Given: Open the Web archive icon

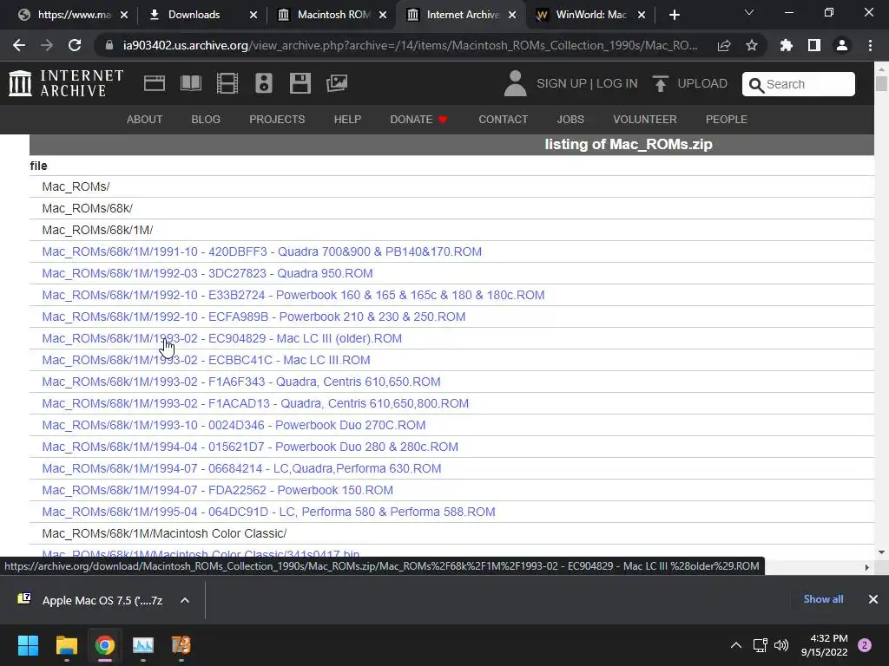Looking at the screenshot, I should (155, 83).
